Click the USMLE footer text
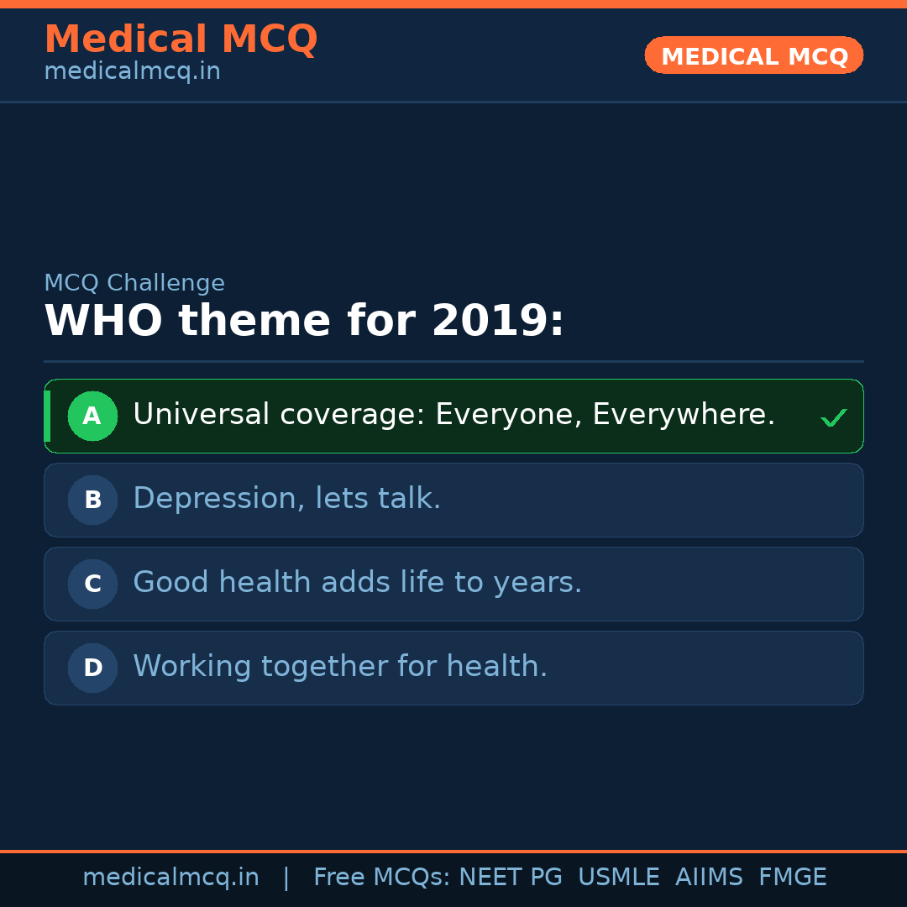Viewport: 907px width, 907px height. (618, 878)
